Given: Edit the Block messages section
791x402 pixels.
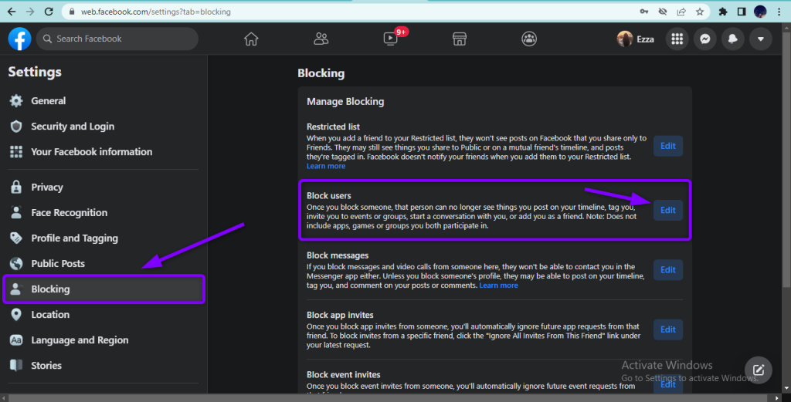Looking at the screenshot, I should 668,270.
